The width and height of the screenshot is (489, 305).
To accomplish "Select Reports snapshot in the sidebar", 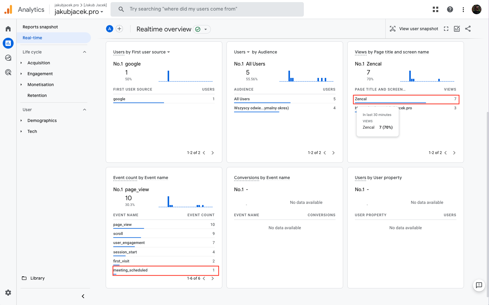I will tap(40, 27).
